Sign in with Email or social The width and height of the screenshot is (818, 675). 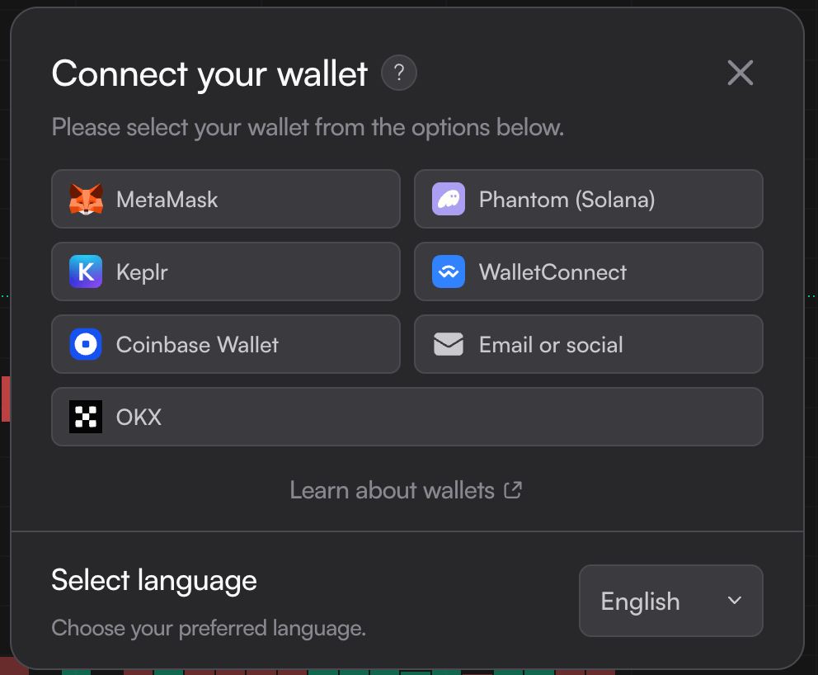589,344
